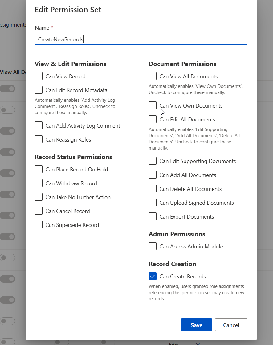
Task: Enable "Can View Own Documents"
Action: point(153,105)
